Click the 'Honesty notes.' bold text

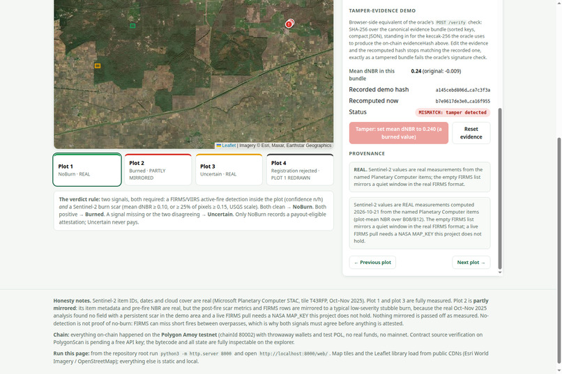click(x=72, y=301)
